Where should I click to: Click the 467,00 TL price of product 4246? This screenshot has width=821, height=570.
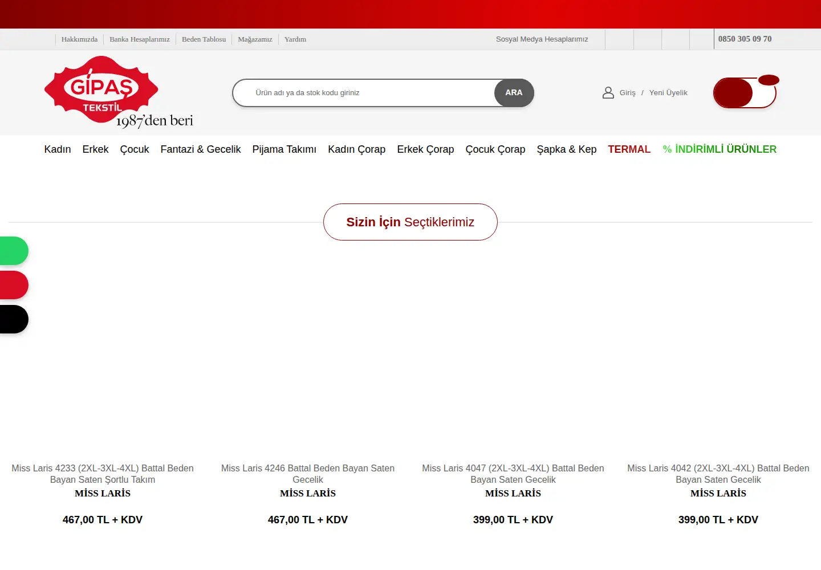pyautogui.click(x=308, y=520)
